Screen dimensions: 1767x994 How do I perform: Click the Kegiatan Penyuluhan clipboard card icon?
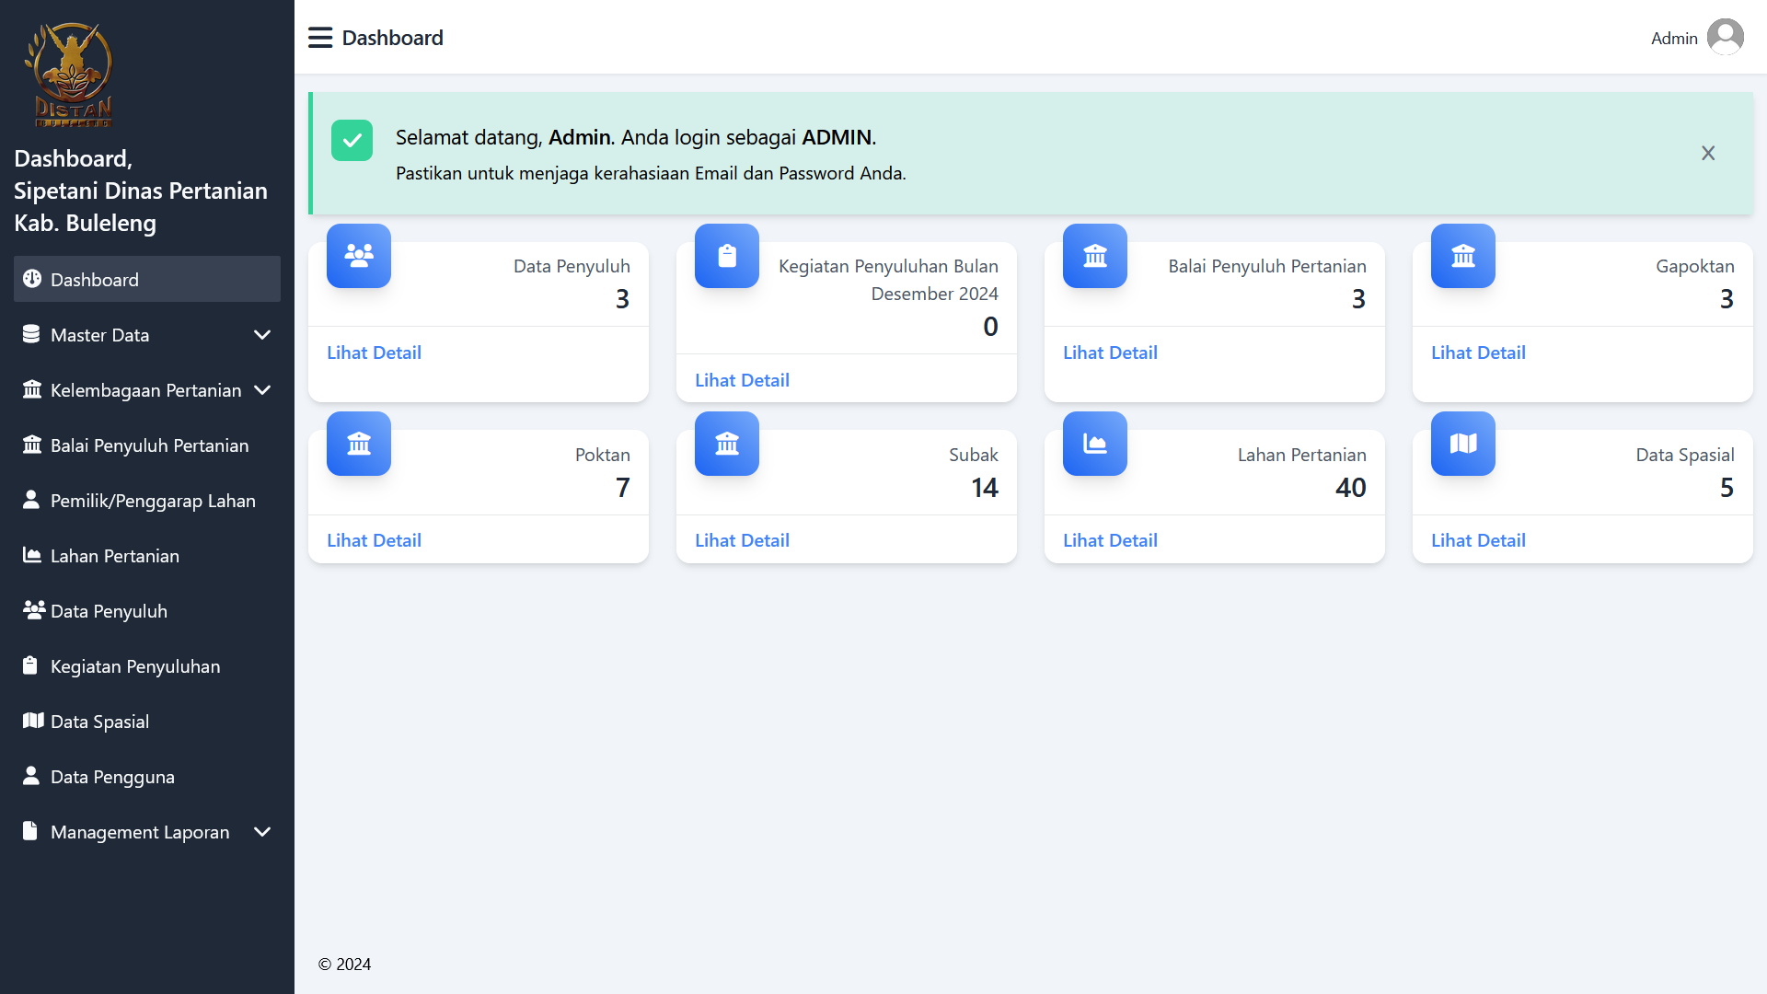pyautogui.click(x=727, y=256)
